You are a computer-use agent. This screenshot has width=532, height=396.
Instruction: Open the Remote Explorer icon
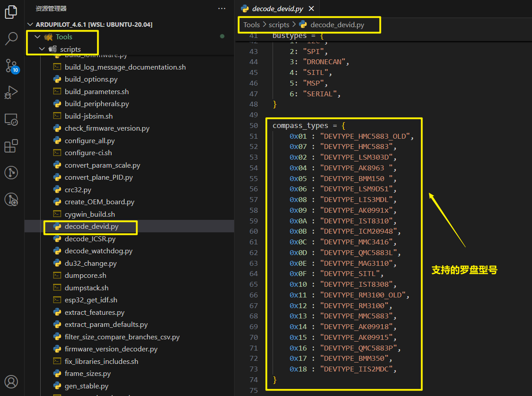point(11,120)
